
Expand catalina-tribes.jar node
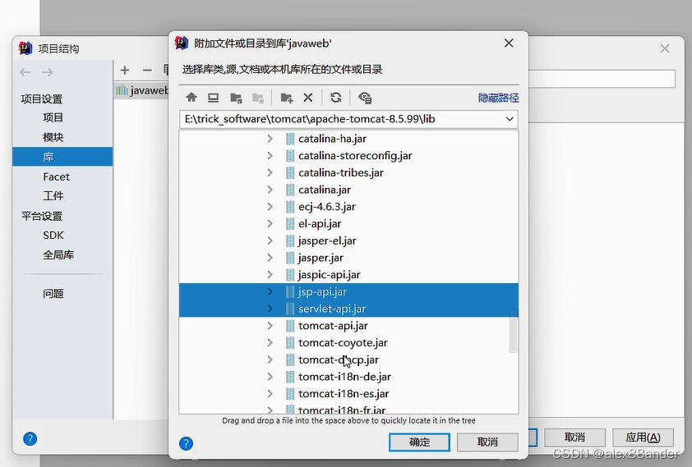(x=270, y=172)
